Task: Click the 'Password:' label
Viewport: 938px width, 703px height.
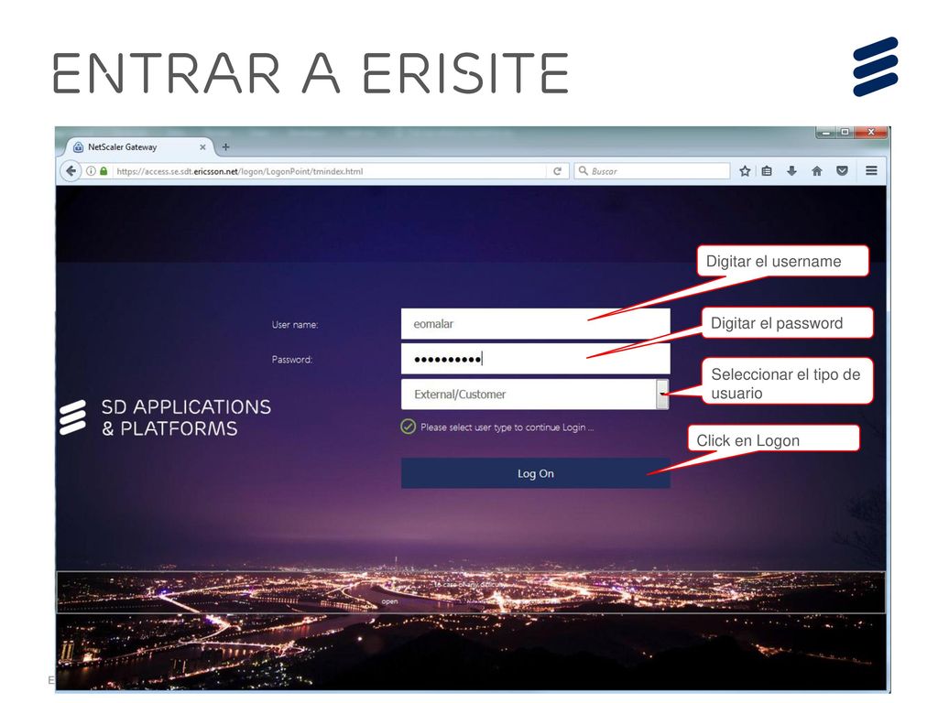Action: coord(292,359)
